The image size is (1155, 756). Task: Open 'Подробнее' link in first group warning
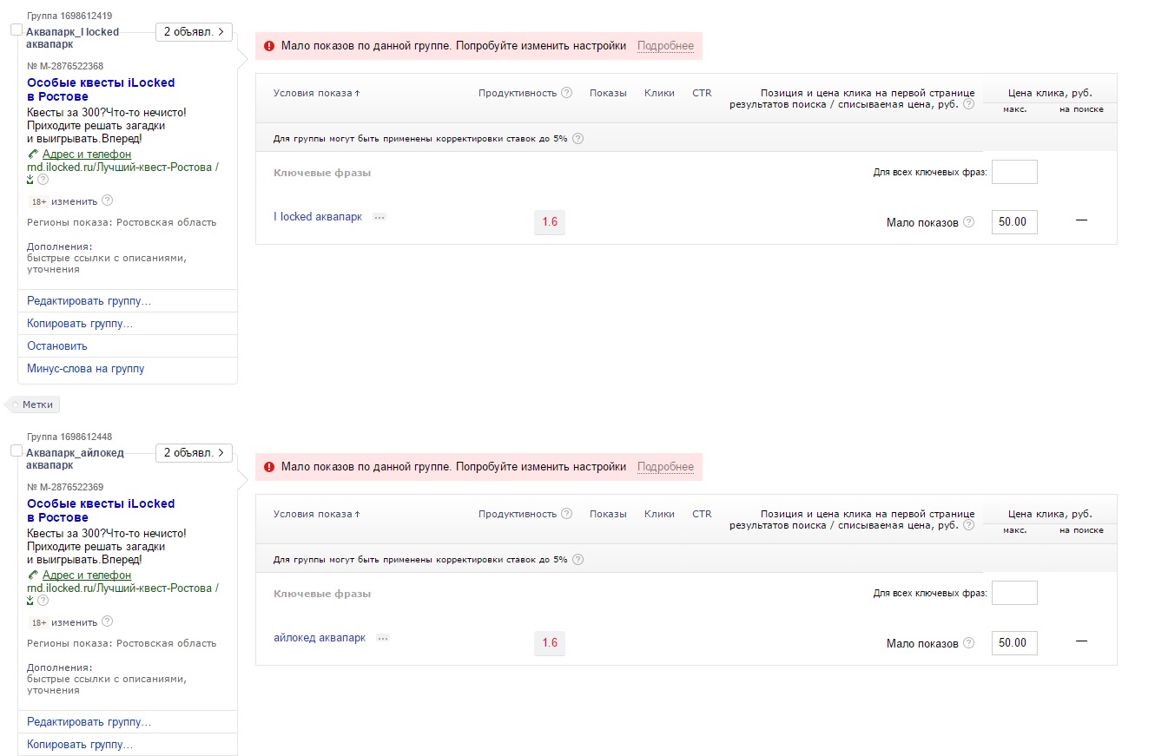tap(665, 46)
